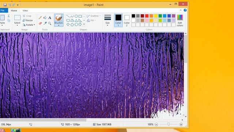Image resolution: width=234 pixels, height=132 pixels.
Task: Pick the gray color swatch in top row
Action: tap(138, 16)
